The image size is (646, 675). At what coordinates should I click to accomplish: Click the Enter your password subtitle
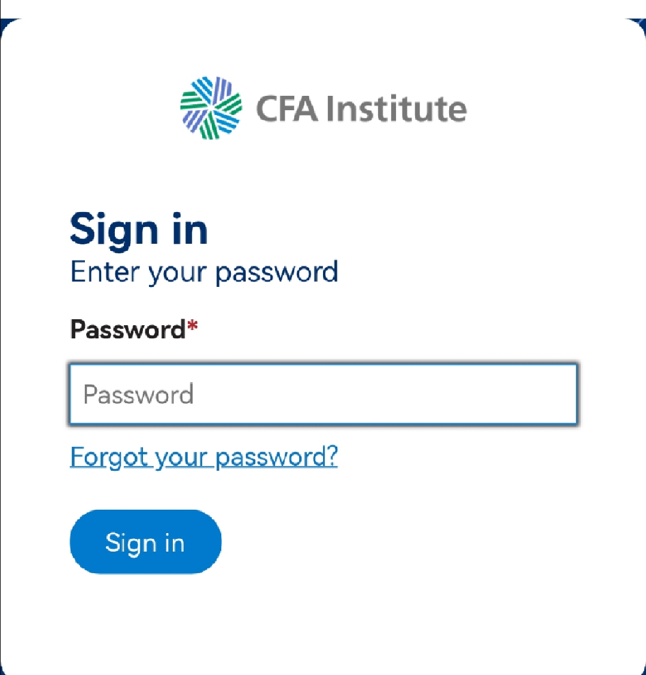(x=204, y=273)
